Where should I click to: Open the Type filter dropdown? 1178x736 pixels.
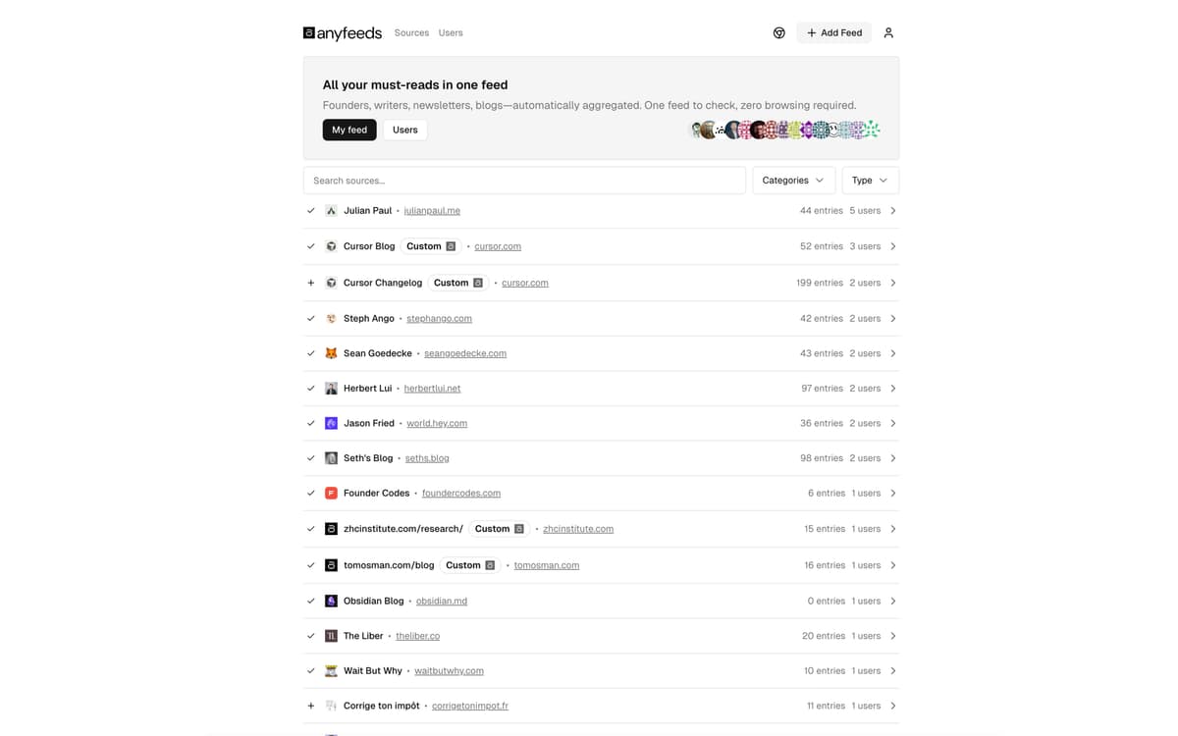(870, 180)
